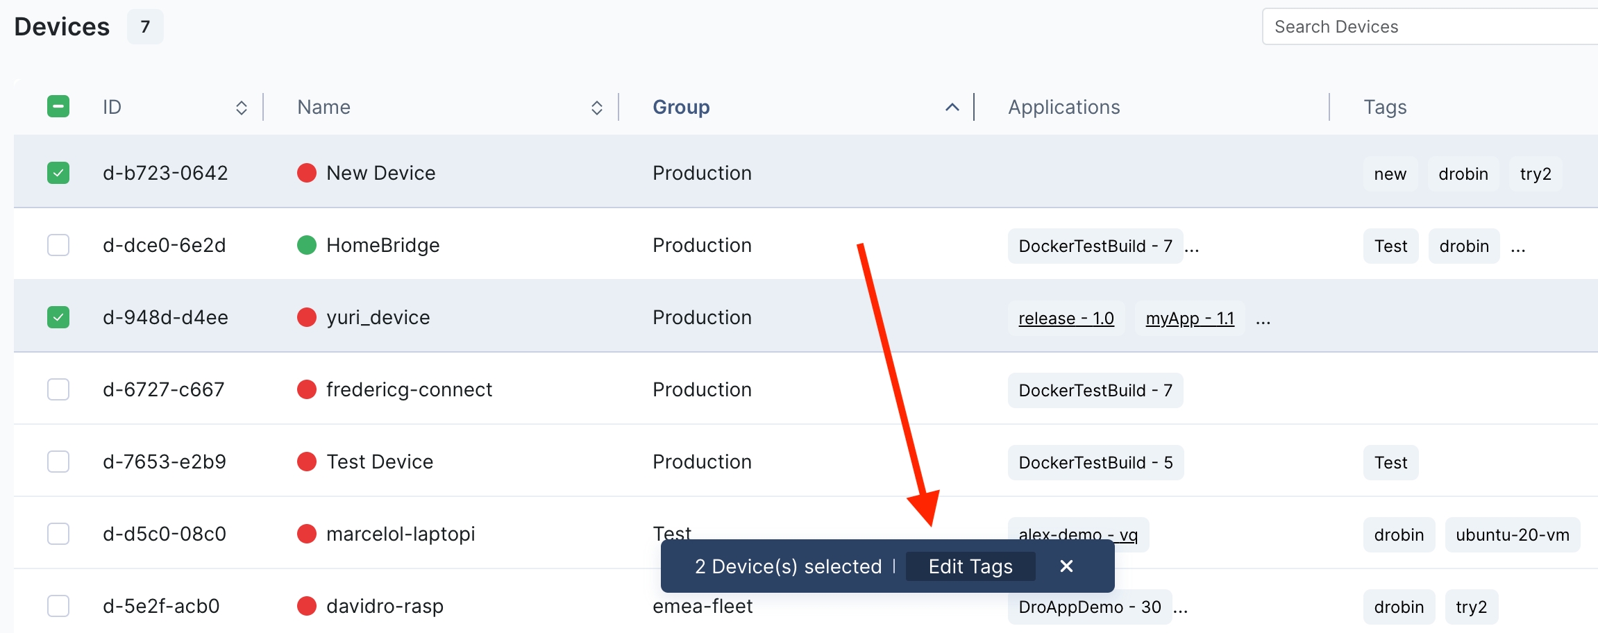This screenshot has height=633, width=1598.
Task: Click the try2 tag on New Device
Action: [x=1535, y=174]
